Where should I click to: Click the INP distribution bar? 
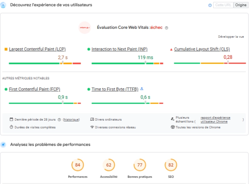pos(127,63)
